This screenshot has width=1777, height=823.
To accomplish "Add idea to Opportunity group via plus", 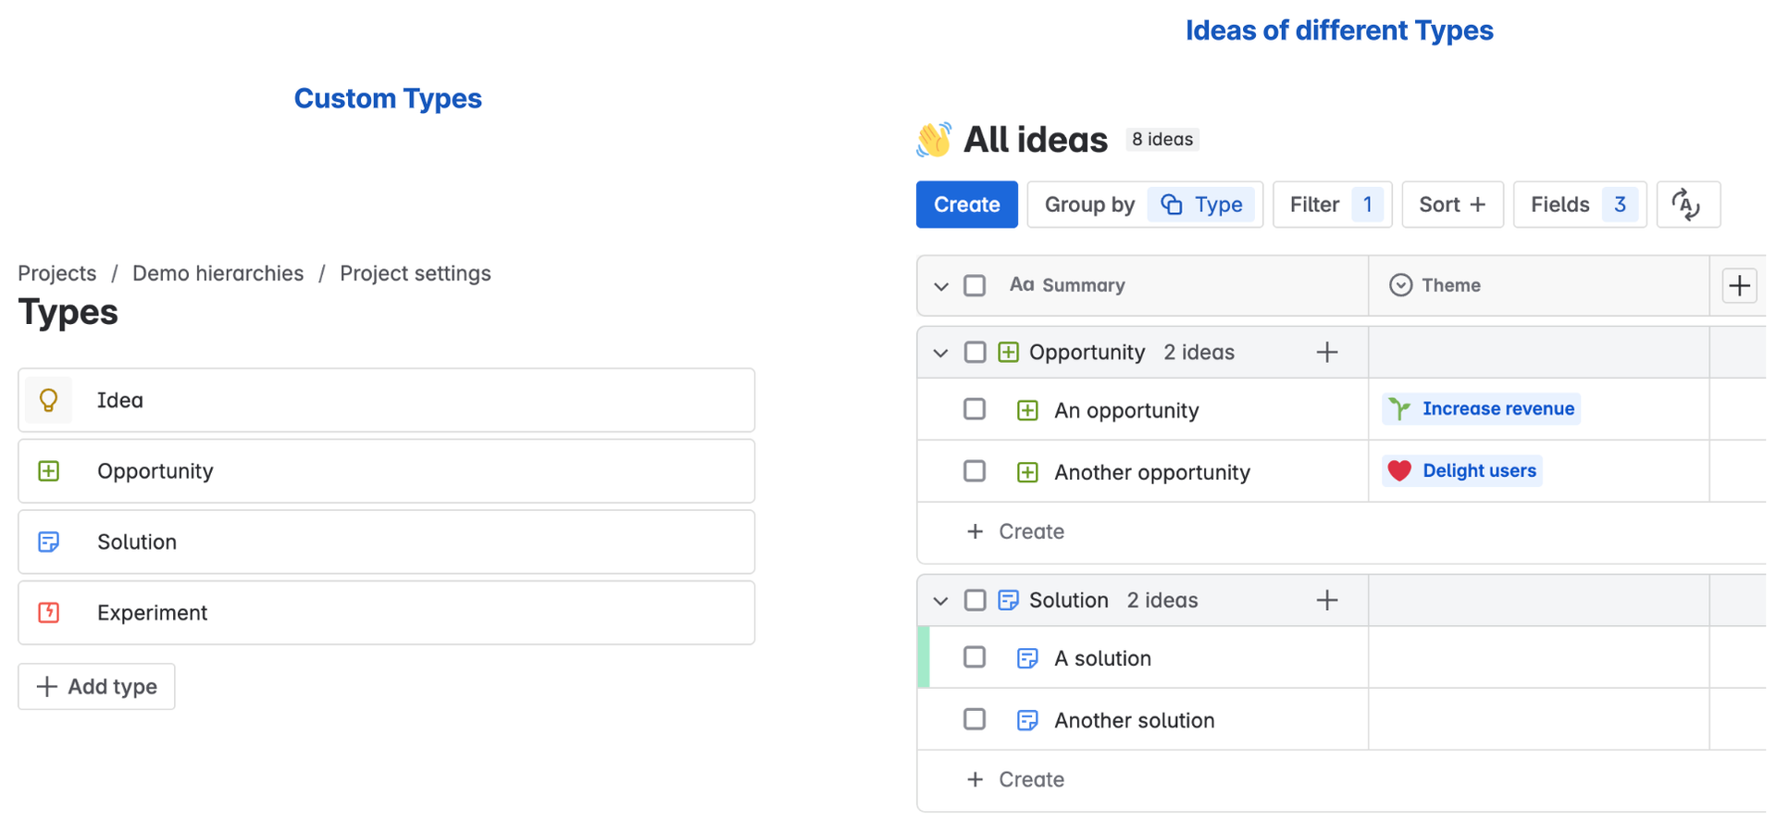I will coord(1327,353).
